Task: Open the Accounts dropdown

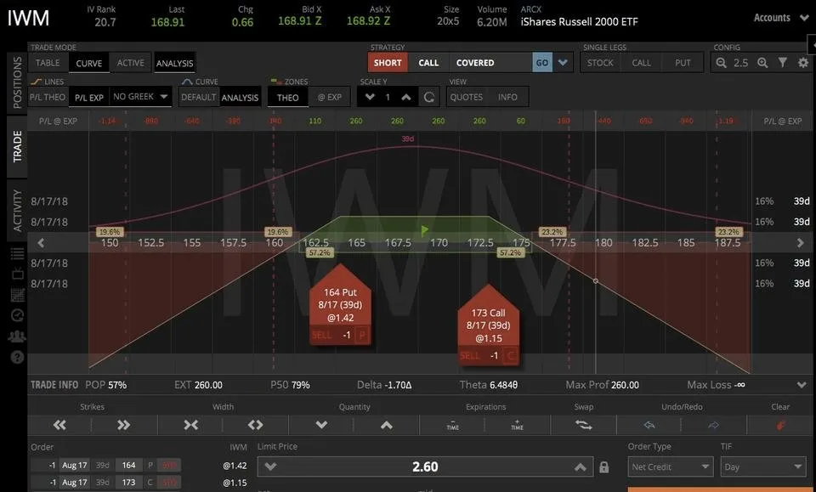Action: coord(781,18)
